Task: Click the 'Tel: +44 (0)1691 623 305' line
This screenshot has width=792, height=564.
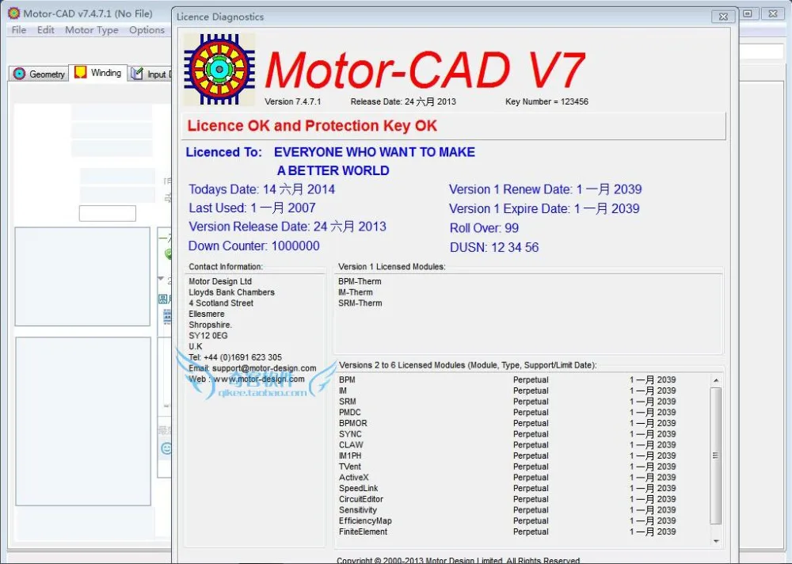Action: point(235,357)
